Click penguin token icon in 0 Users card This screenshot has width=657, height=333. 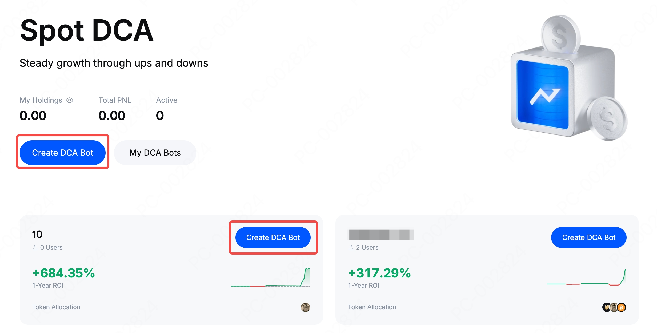tap(305, 307)
